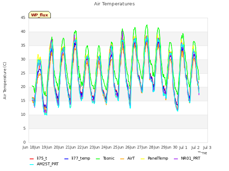Click the 0 y-axis tick label
229x171 pixels.
24,142
